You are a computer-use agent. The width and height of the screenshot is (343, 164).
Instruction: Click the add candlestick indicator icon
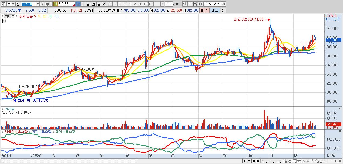[x=185, y=4]
